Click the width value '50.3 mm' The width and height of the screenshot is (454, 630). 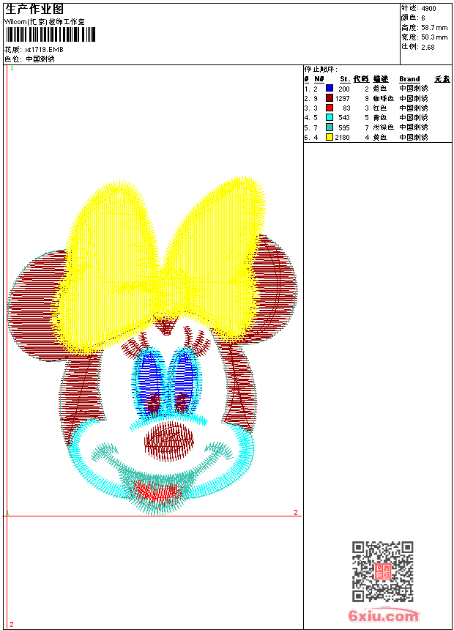[x=434, y=37]
